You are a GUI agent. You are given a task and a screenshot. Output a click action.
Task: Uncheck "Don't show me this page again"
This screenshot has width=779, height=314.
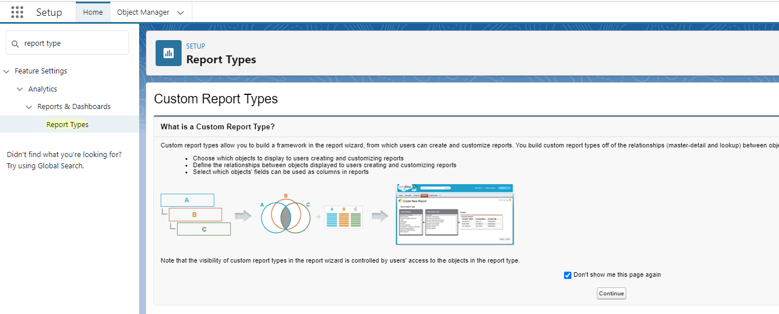click(x=567, y=275)
